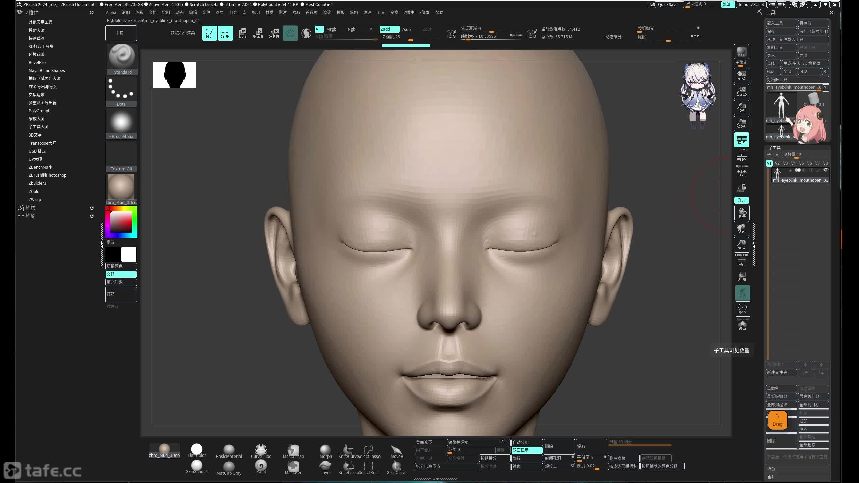Toggle 双面显示 double-sided display
Viewport: 859px width, 483px height.
(x=527, y=450)
